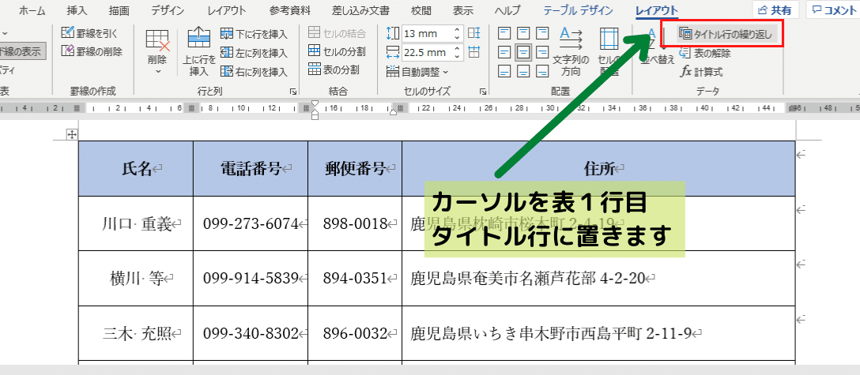The width and height of the screenshot is (860, 375).
Task: Click the 住所 header cell
Action: click(x=598, y=169)
